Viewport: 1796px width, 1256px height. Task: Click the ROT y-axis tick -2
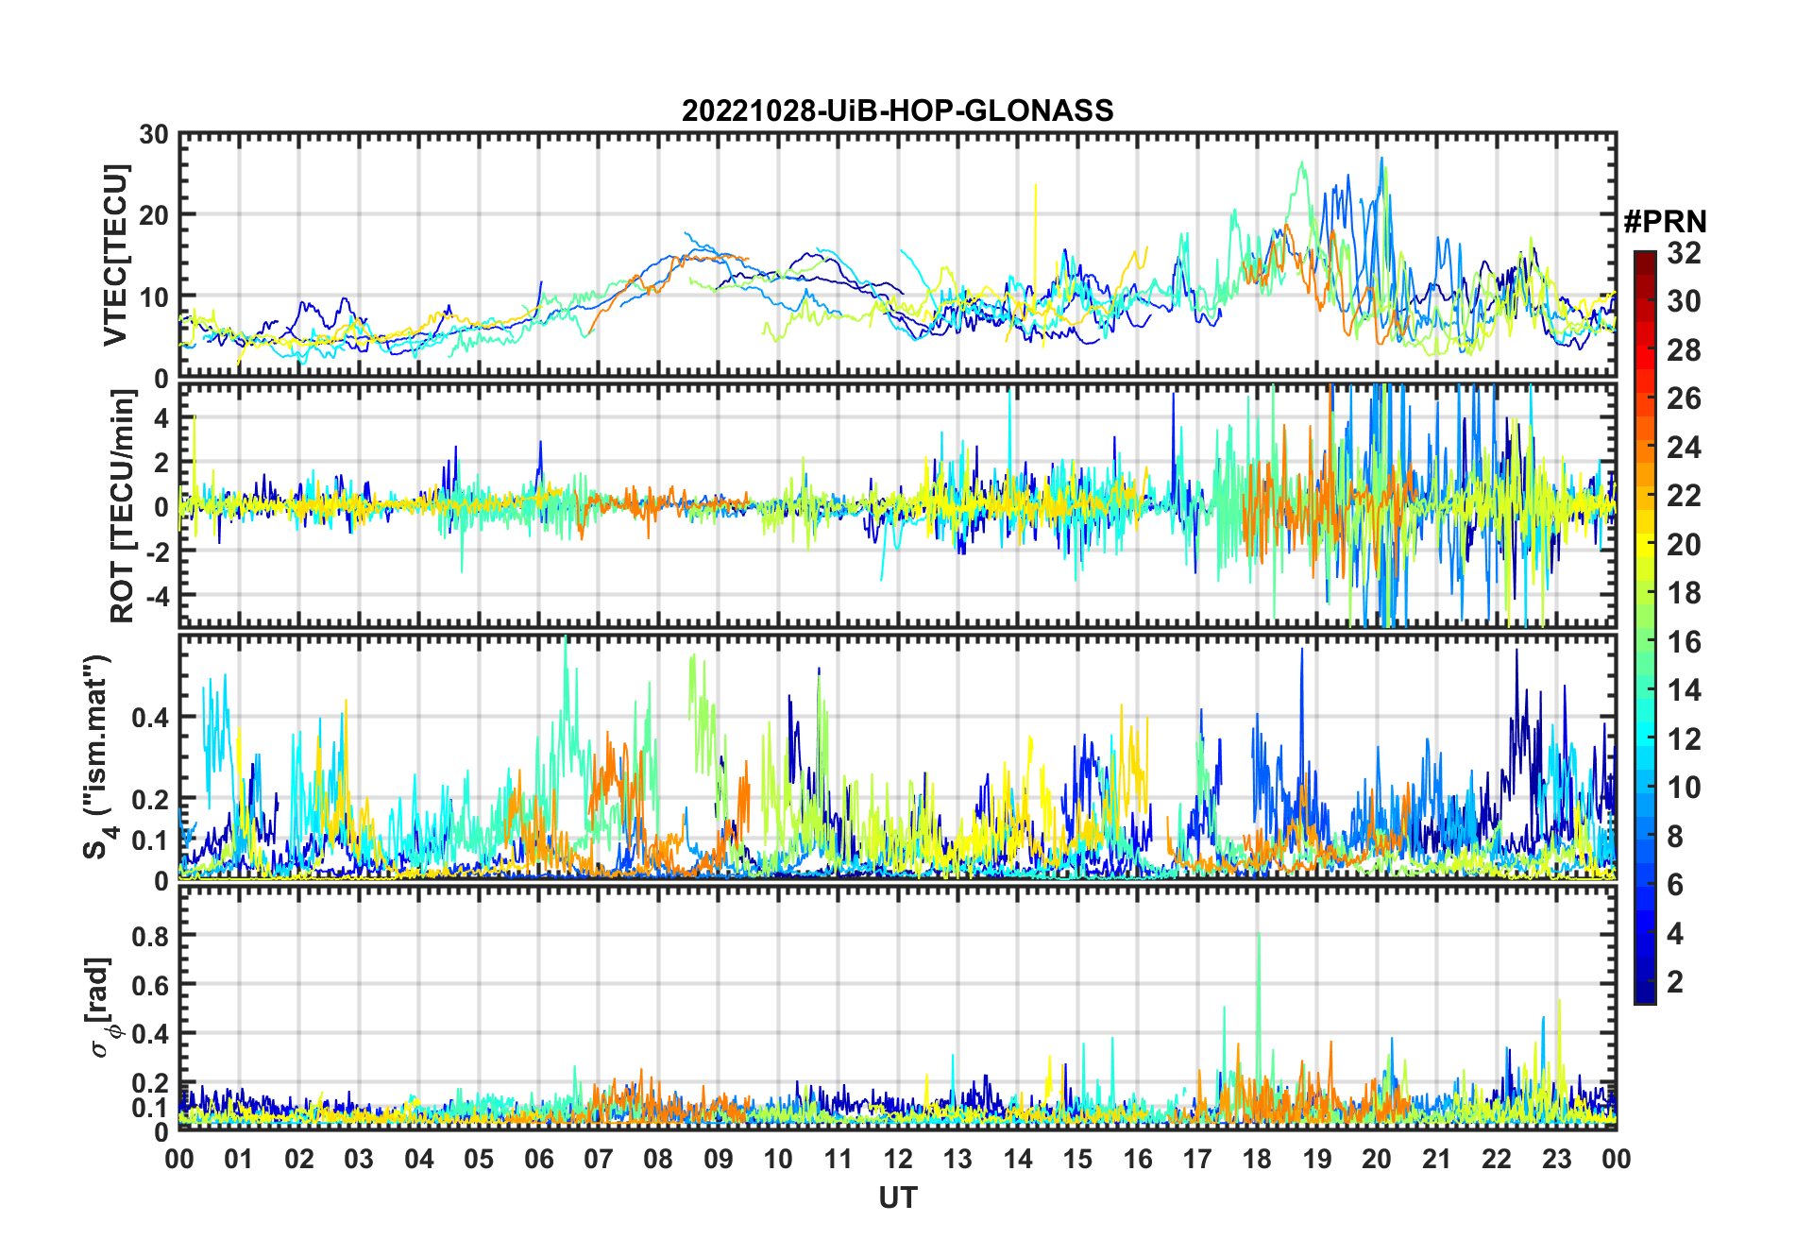[x=157, y=552]
